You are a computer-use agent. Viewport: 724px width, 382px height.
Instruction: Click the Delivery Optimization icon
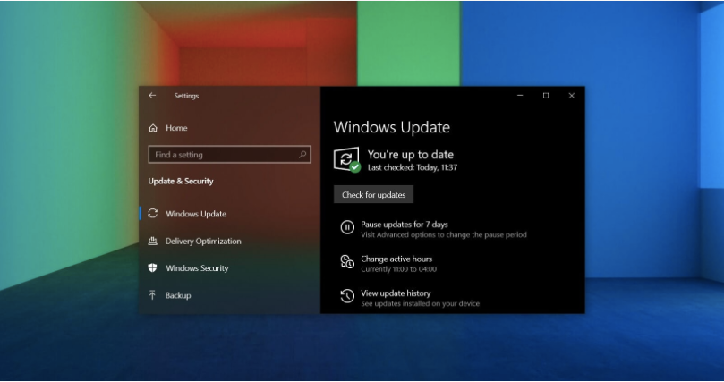coord(153,241)
